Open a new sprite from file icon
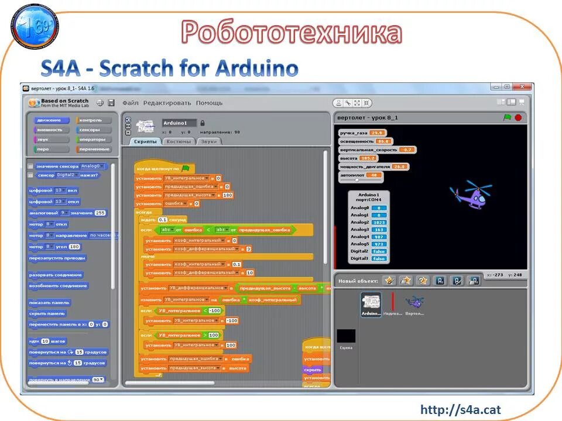Image resolution: width=562 pixels, height=421 pixels. click(x=405, y=280)
